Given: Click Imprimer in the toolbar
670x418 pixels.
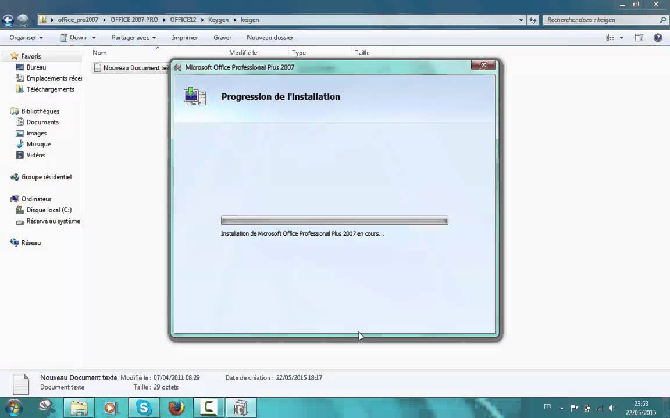Looking at the screenshot, I should click(x=184, y=38).
